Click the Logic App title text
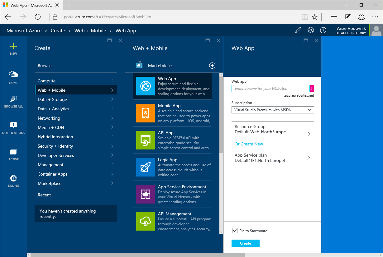 point(168,160)
